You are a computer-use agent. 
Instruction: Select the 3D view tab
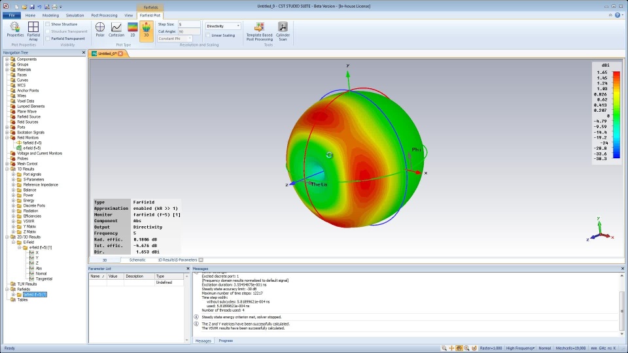click(105, 260)
